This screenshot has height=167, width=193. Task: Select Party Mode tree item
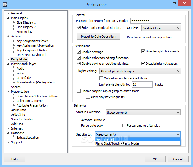pyautogui.click(x=19, y=59)
